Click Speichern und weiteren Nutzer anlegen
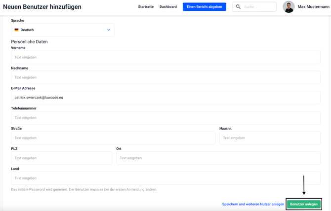The width and height of the screenshot is (331, 211). [x=253, y=204]
